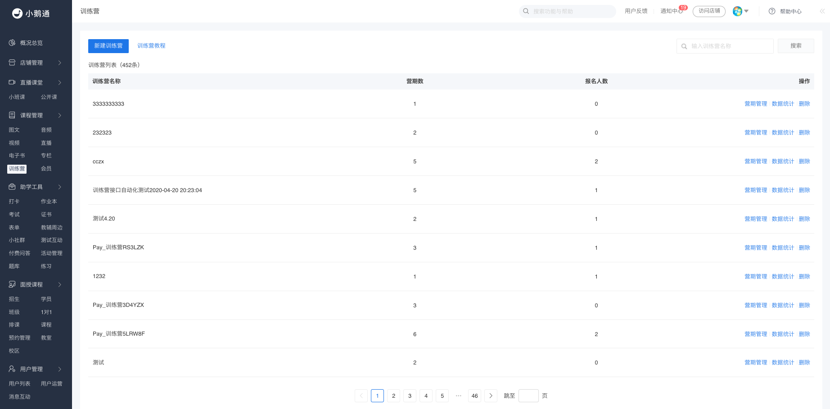The height and width of the screenshot is (409, 830).
Task: Click pagination ellipsis to jump ahead
Action: 458,396
